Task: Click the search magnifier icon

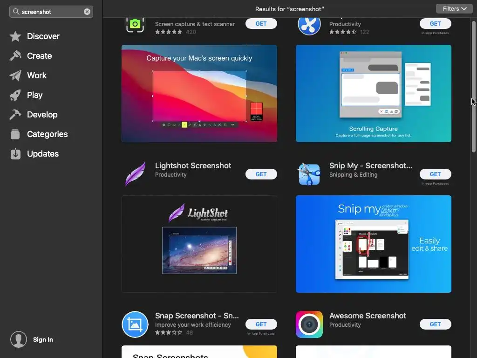Action: click(16, 12)
